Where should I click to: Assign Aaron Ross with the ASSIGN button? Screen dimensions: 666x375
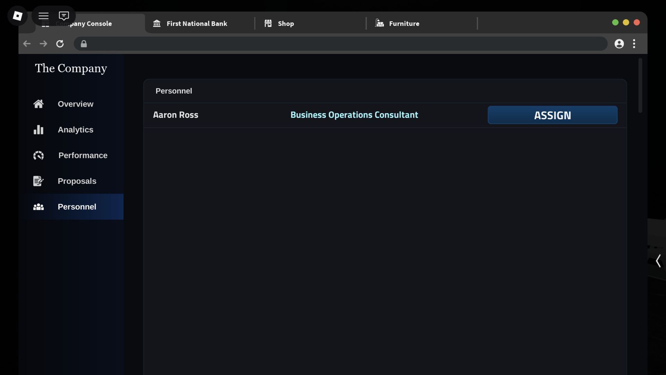coord(553,115)
